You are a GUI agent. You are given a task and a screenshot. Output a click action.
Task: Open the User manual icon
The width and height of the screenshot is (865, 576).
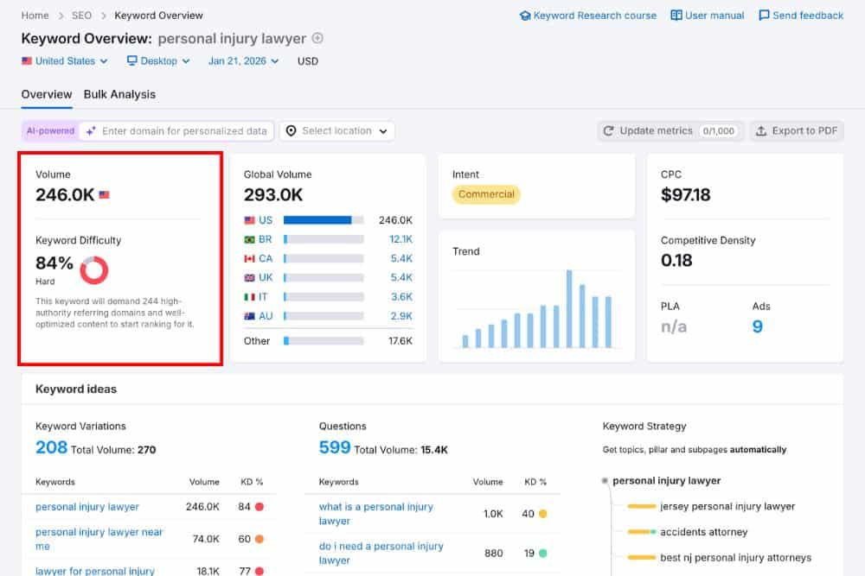tap(676, 15)
